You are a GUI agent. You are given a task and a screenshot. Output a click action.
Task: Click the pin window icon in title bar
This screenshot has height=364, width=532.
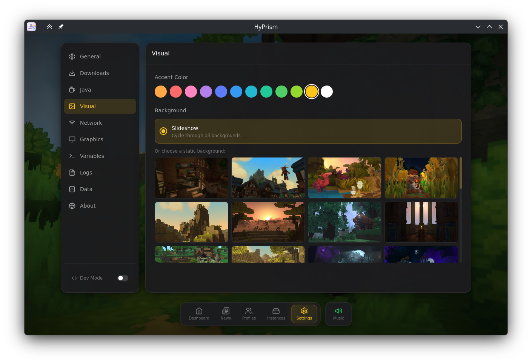pyautogui.click(x=61, y=27)
